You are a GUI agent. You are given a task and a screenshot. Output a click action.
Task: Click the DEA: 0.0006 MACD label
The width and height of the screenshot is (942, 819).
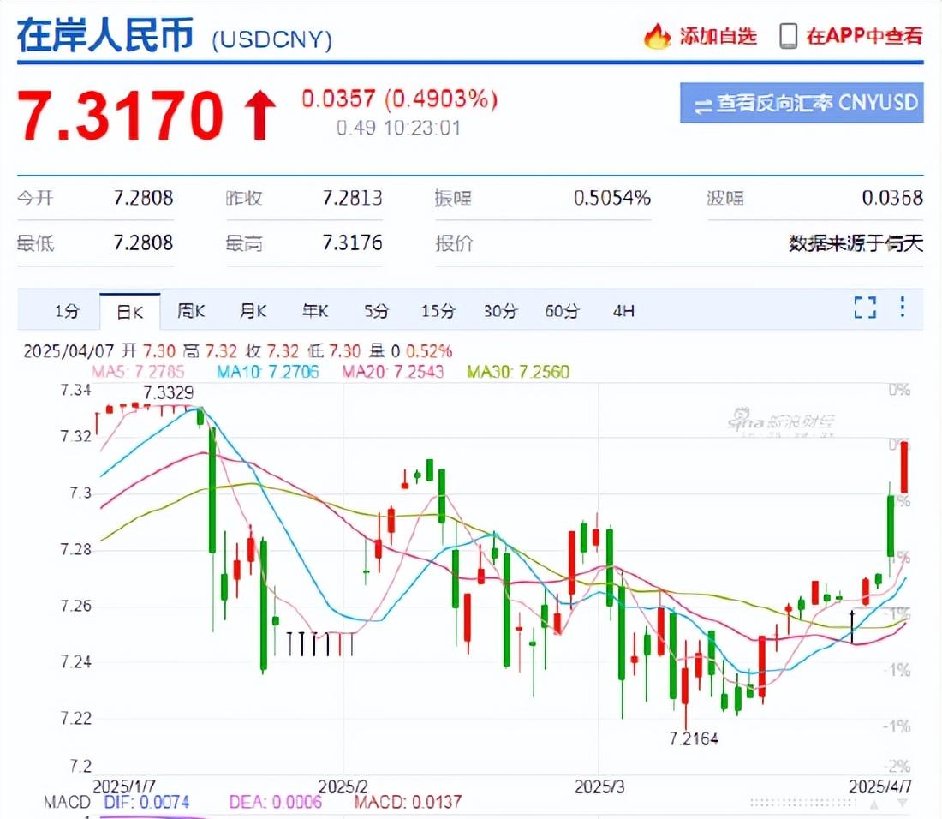click(276, 802)
